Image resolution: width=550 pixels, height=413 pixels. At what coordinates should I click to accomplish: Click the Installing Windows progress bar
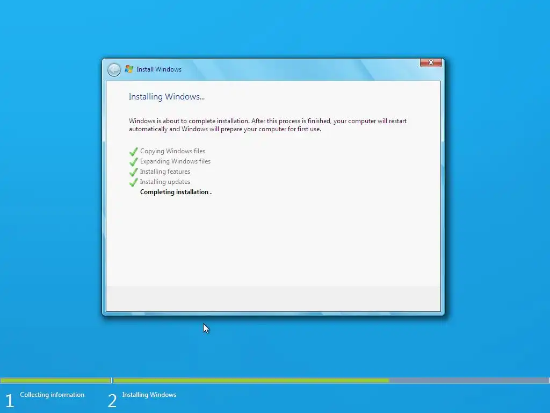(331, 380)
